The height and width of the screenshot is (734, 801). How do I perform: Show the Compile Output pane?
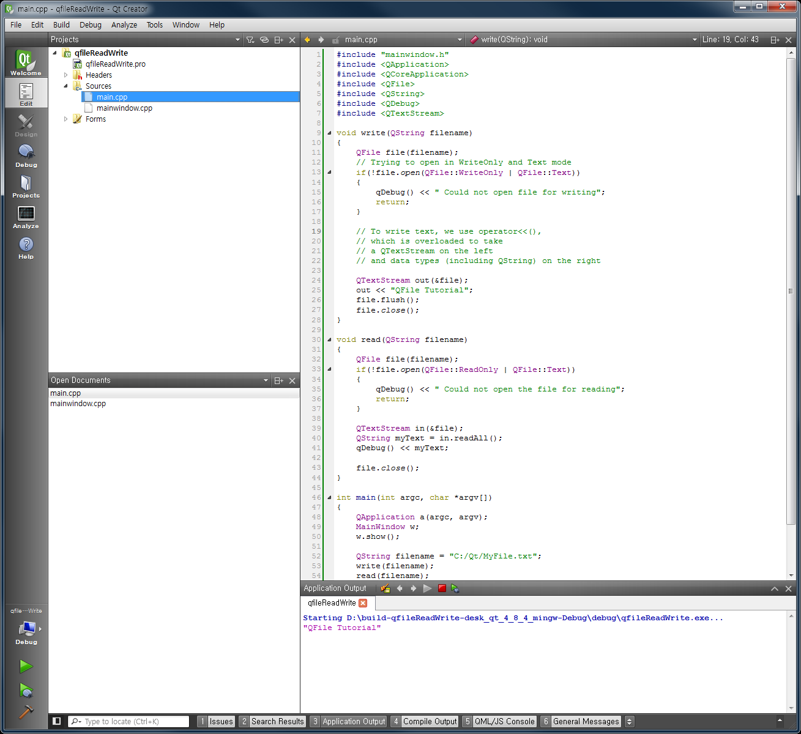(x=425, y=722)
